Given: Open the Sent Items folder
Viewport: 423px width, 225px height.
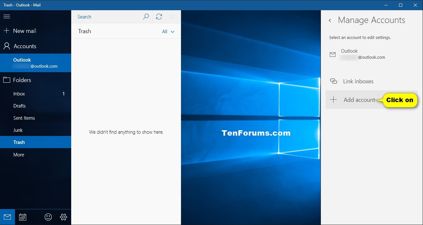Looking at the screenshot, I should (x=35, y=118).
